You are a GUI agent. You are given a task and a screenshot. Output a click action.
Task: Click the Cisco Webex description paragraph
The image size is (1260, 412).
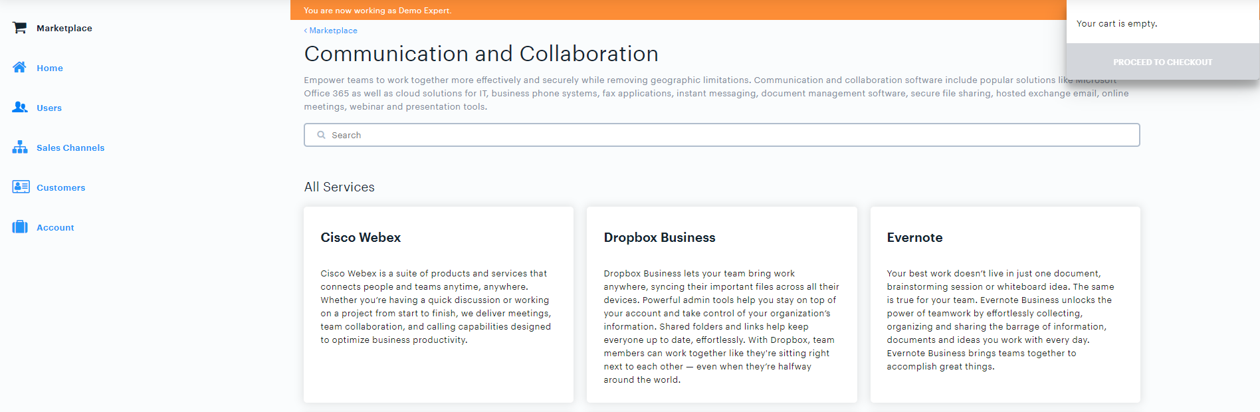click(436, 307)
